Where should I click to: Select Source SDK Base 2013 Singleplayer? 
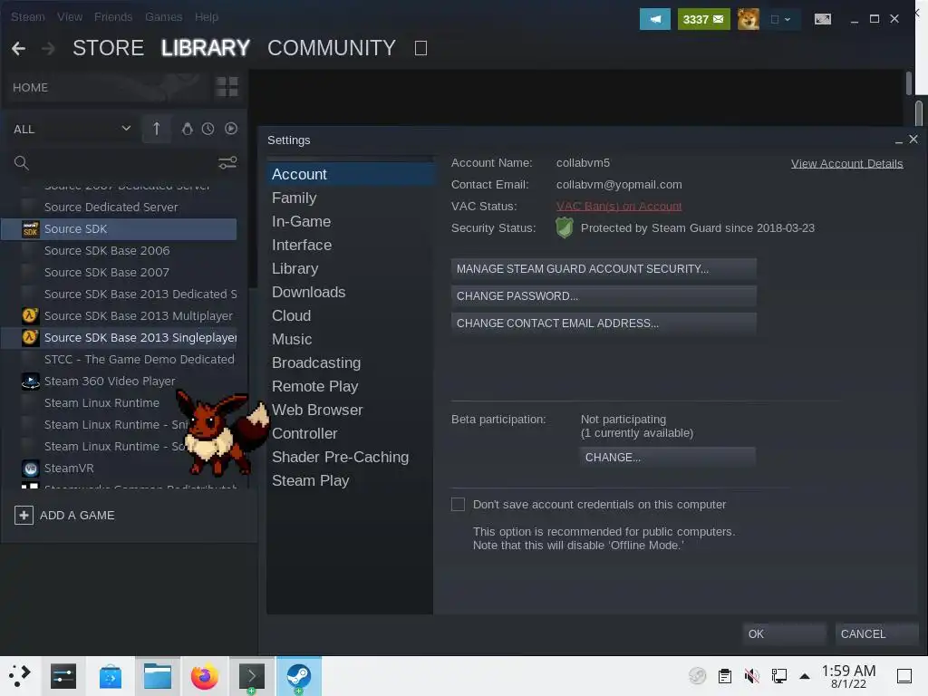[119, 338]
